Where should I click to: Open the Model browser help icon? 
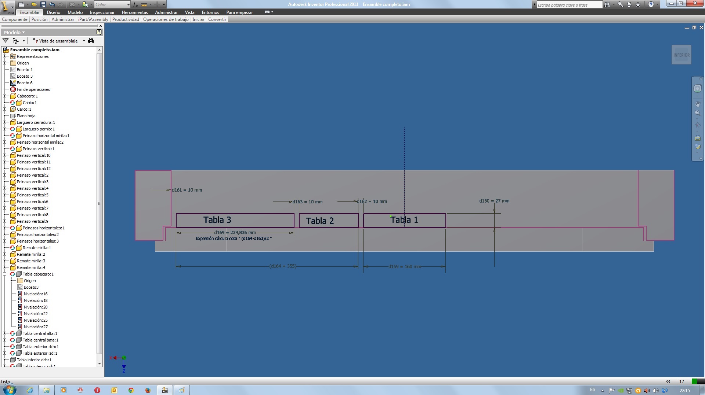[99, 32]
